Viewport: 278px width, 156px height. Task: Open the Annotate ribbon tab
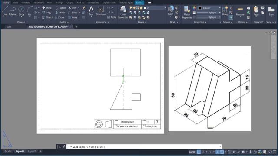click(26, 3)
